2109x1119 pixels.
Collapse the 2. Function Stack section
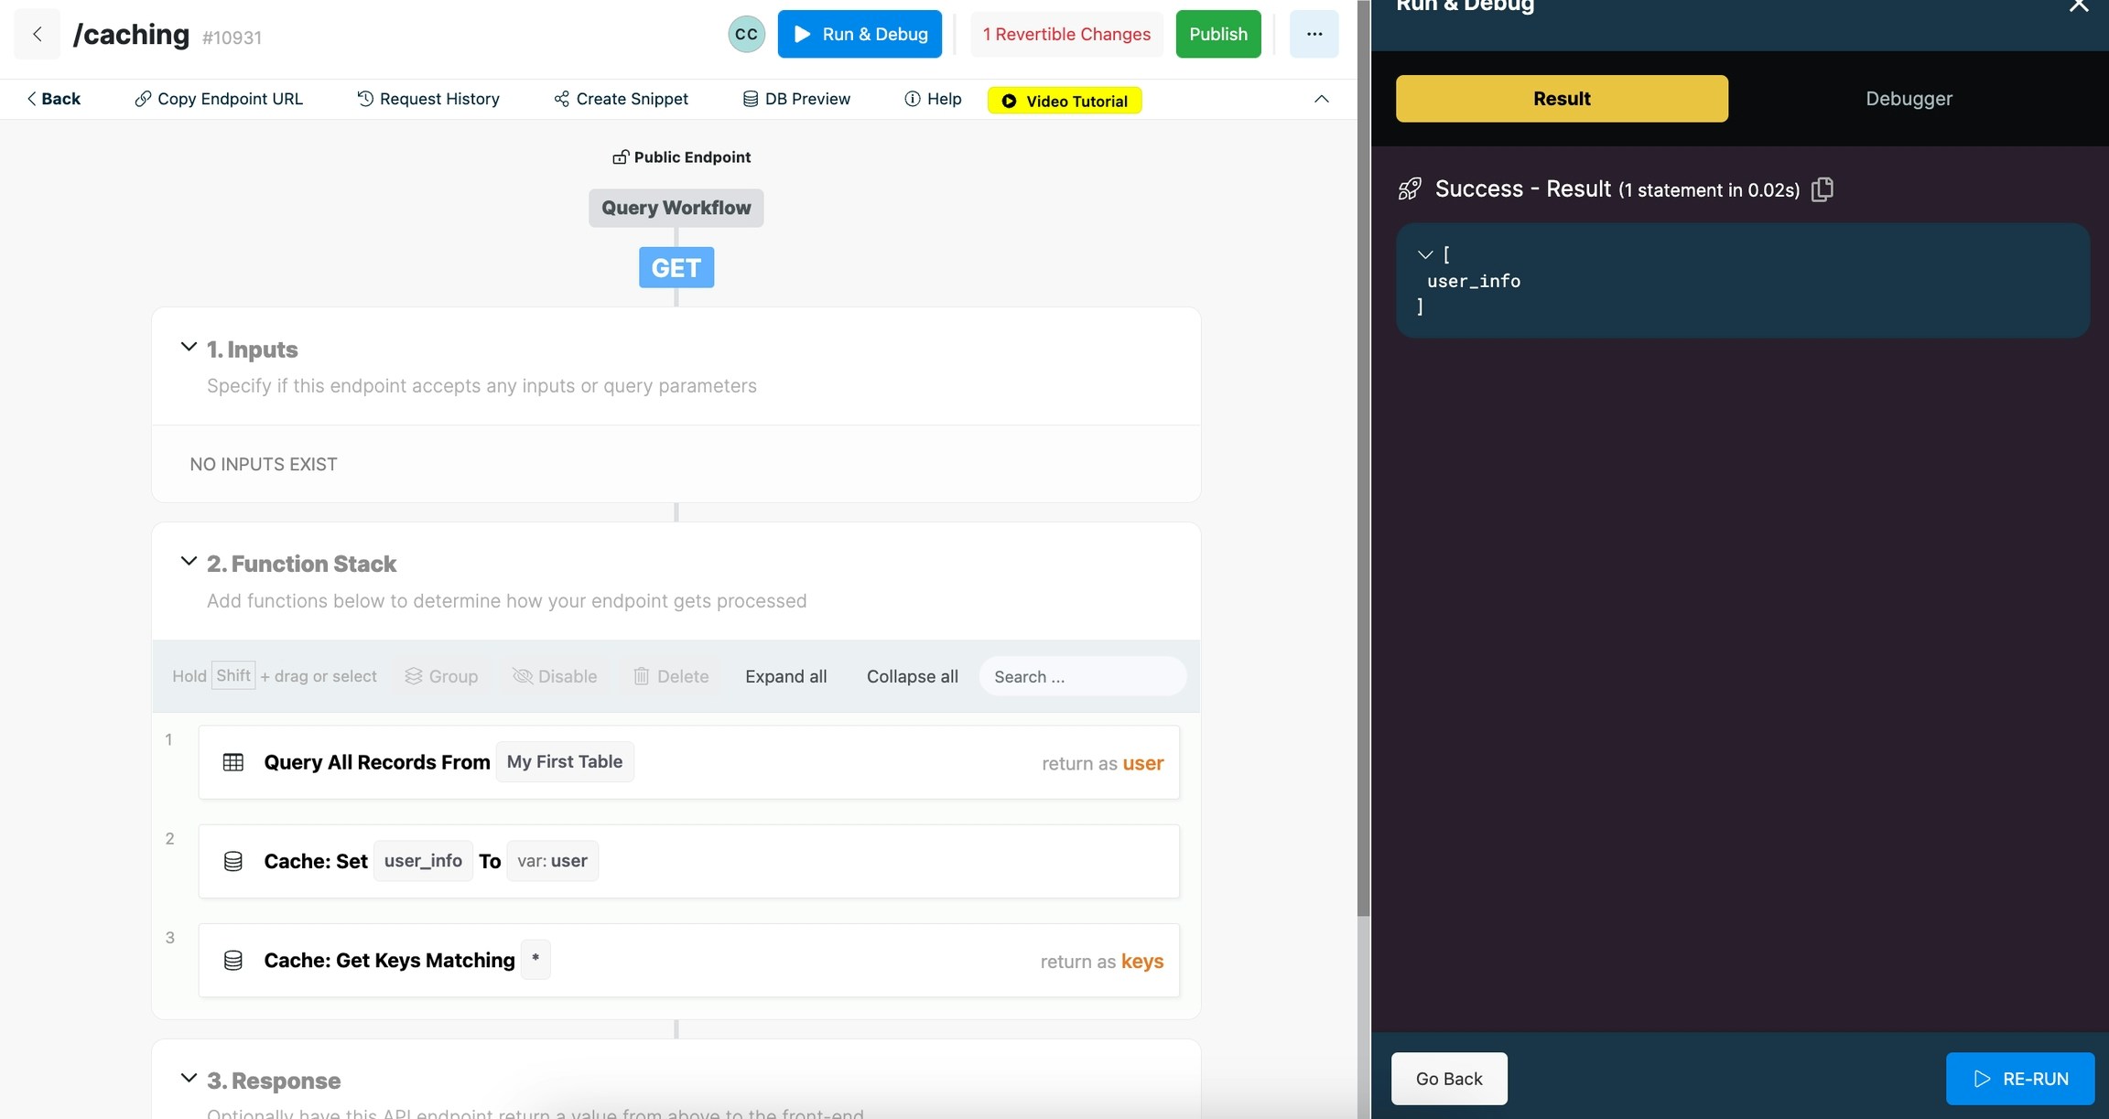(189, 561)
